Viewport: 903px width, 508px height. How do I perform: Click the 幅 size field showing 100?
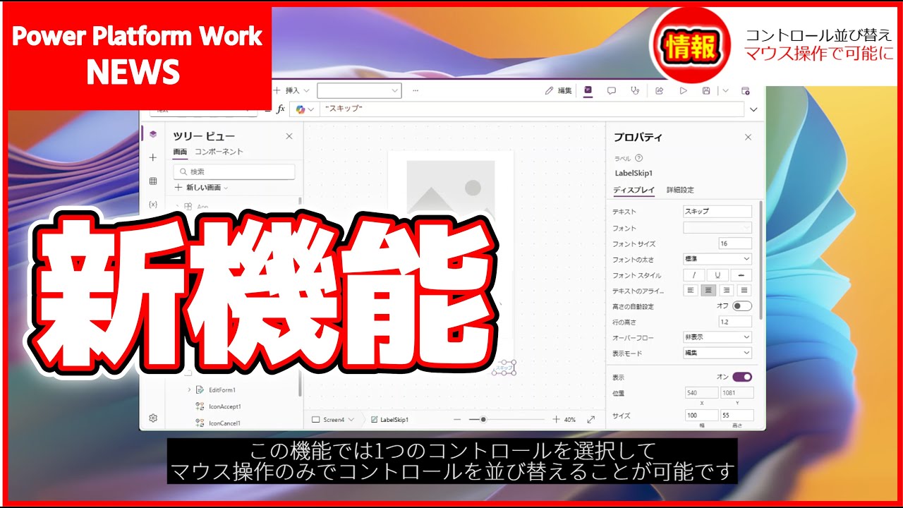coord(701,416)
